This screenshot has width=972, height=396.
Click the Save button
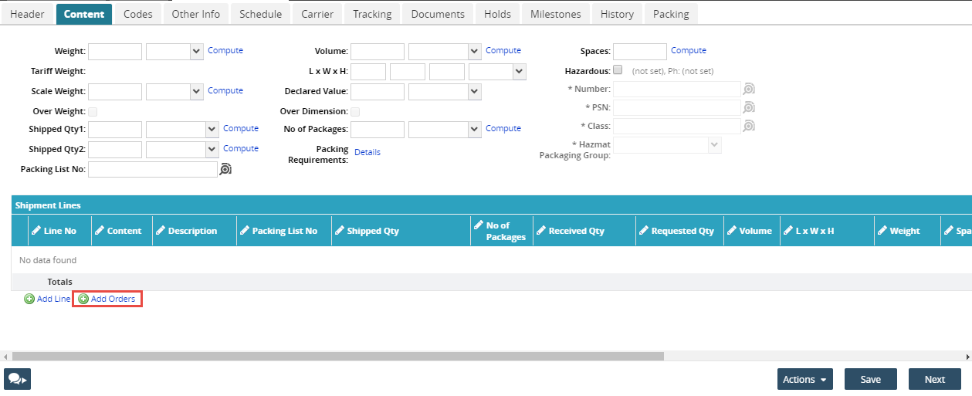(871, 379)
